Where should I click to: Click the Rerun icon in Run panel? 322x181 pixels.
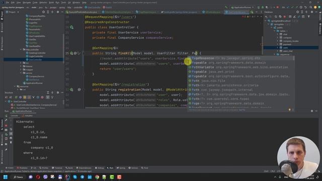pos(6,116)
